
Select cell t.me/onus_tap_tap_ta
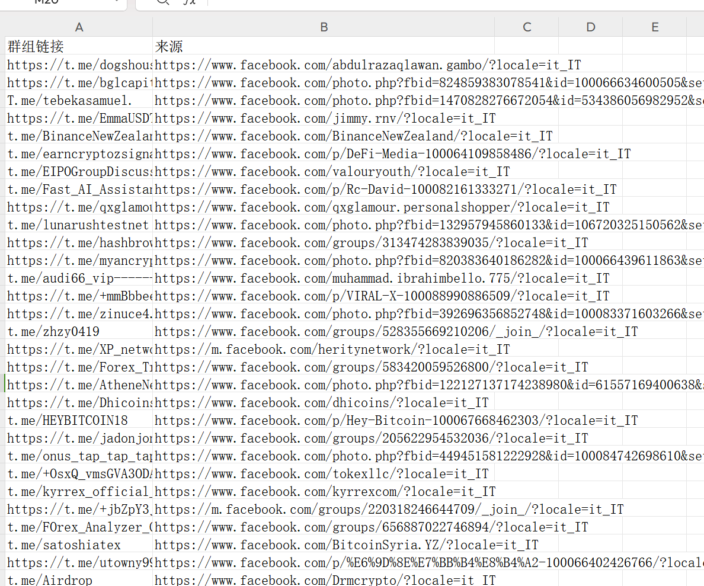[x=79, y=456]
